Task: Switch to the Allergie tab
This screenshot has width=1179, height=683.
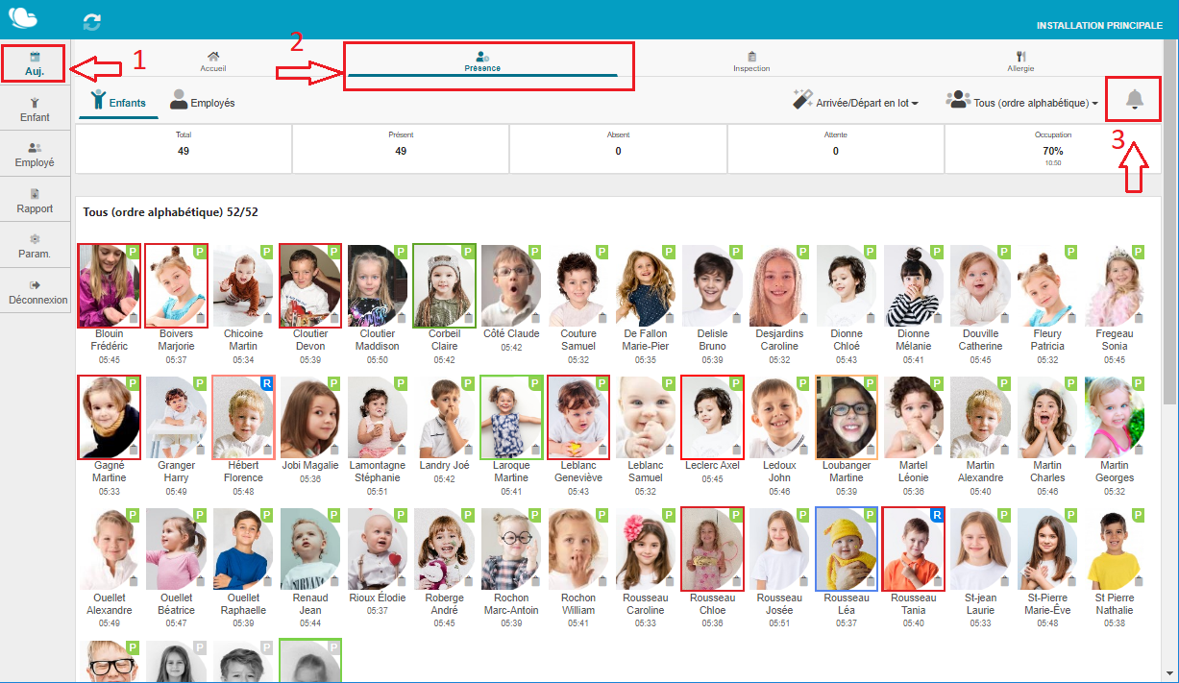Action: (x=1020, y=61)
